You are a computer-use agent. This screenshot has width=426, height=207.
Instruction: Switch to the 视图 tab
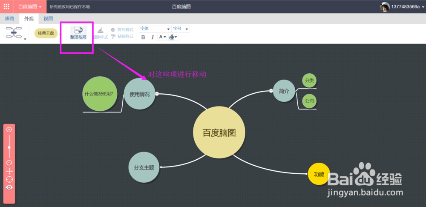point(49,18)
